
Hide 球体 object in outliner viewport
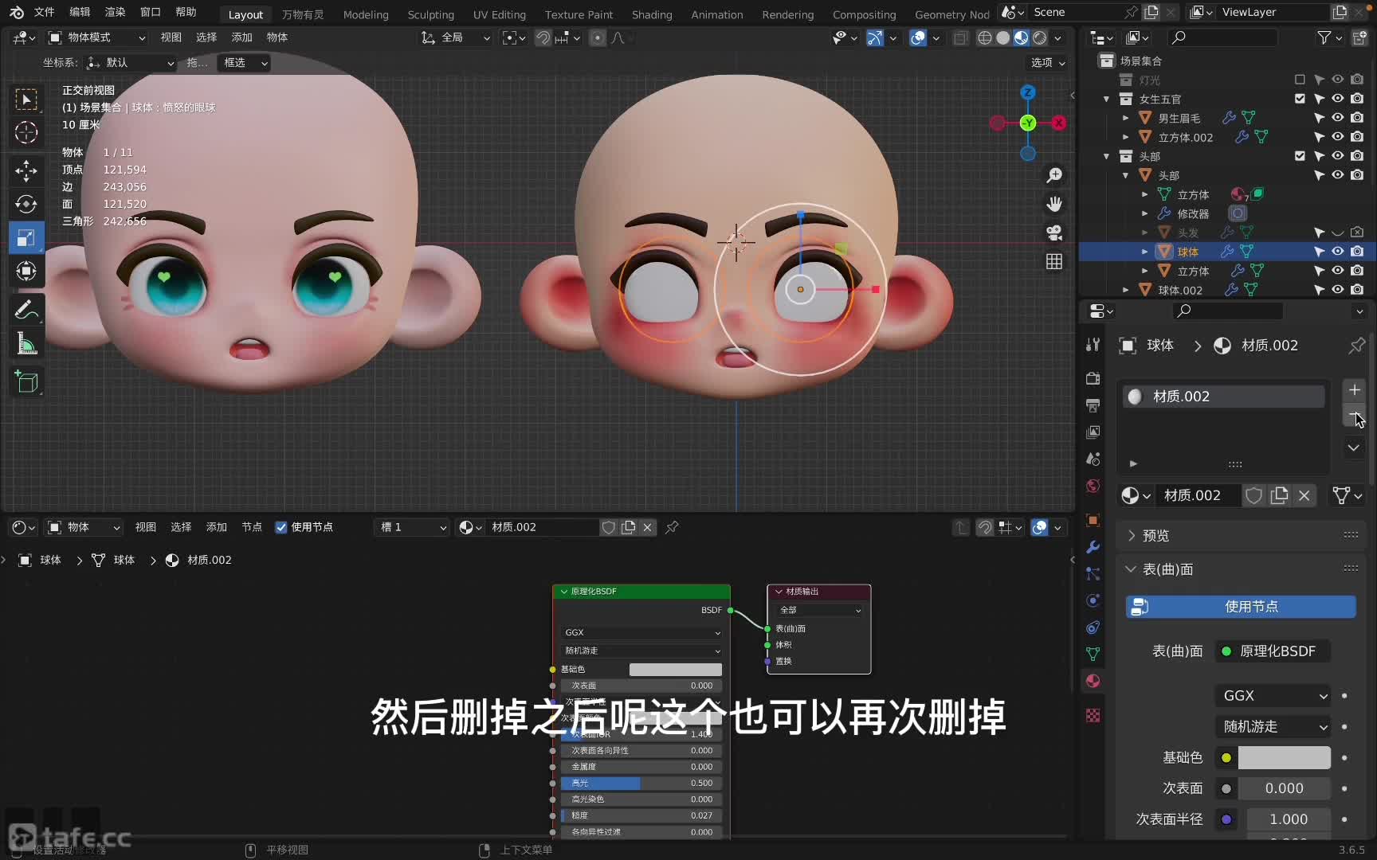pyautogui.click(x=1338, y=252)
